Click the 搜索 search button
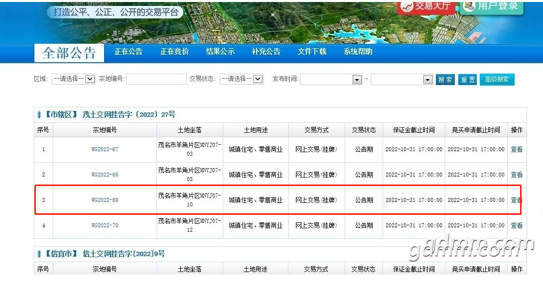 [x=445, y=80]
